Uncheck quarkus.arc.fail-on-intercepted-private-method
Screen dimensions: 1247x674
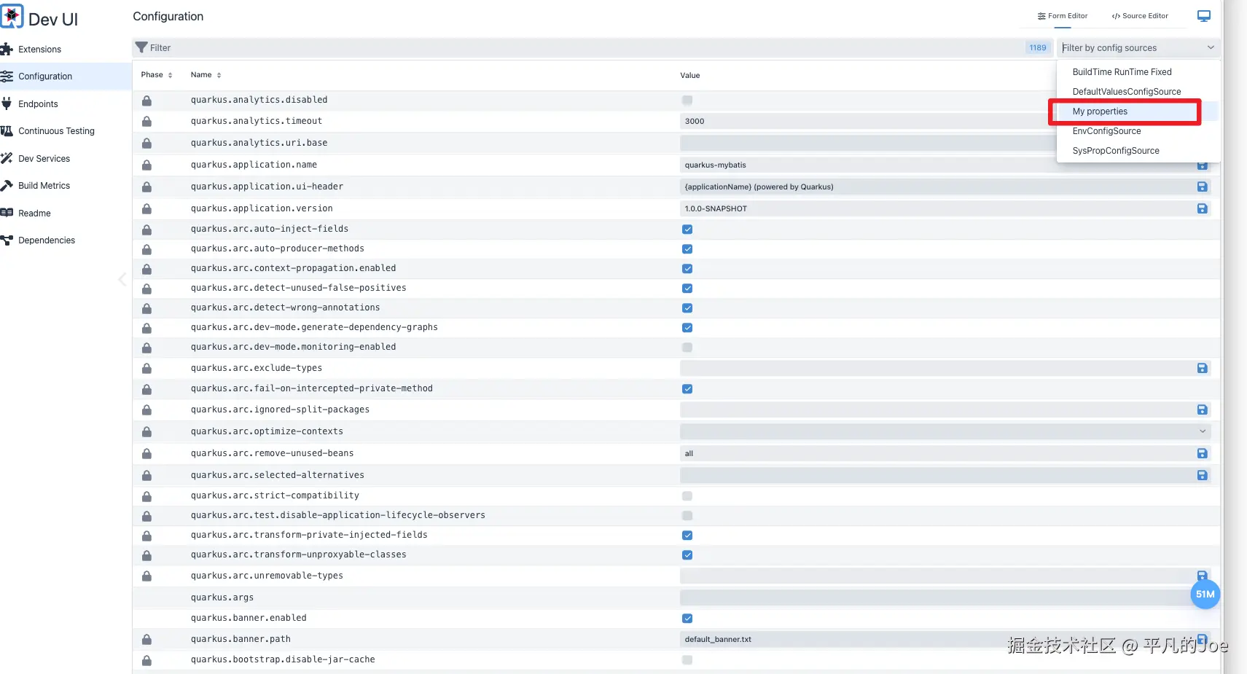point(687,388)
